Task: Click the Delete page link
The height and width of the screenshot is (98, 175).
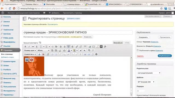Action: pyautogui.click(x=140, y=56)
